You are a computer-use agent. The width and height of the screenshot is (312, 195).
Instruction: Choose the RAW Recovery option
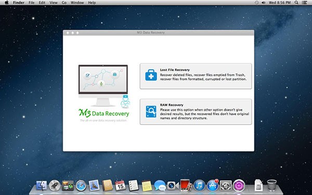tap(196, 112)
